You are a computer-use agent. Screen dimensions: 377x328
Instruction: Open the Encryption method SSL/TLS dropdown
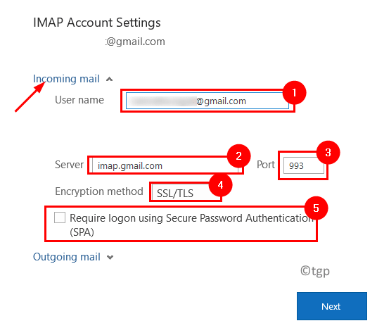click(186, 193)
